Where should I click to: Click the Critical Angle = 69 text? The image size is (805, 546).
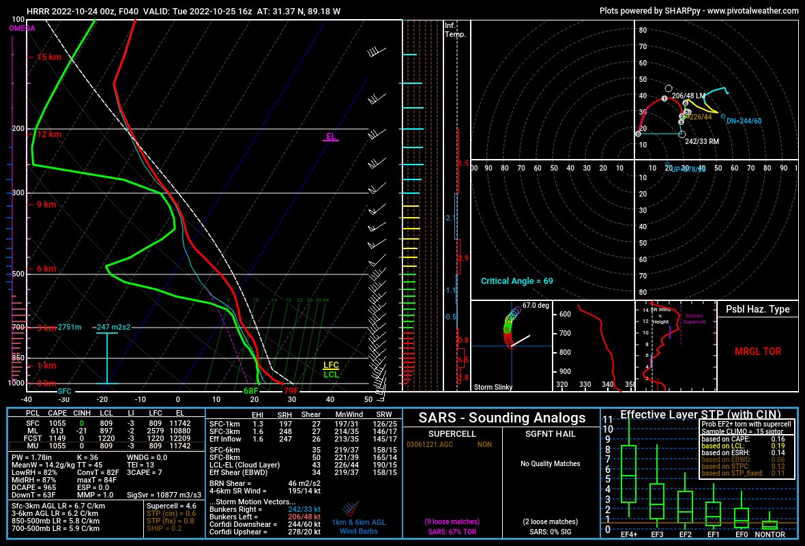(517, 281)
